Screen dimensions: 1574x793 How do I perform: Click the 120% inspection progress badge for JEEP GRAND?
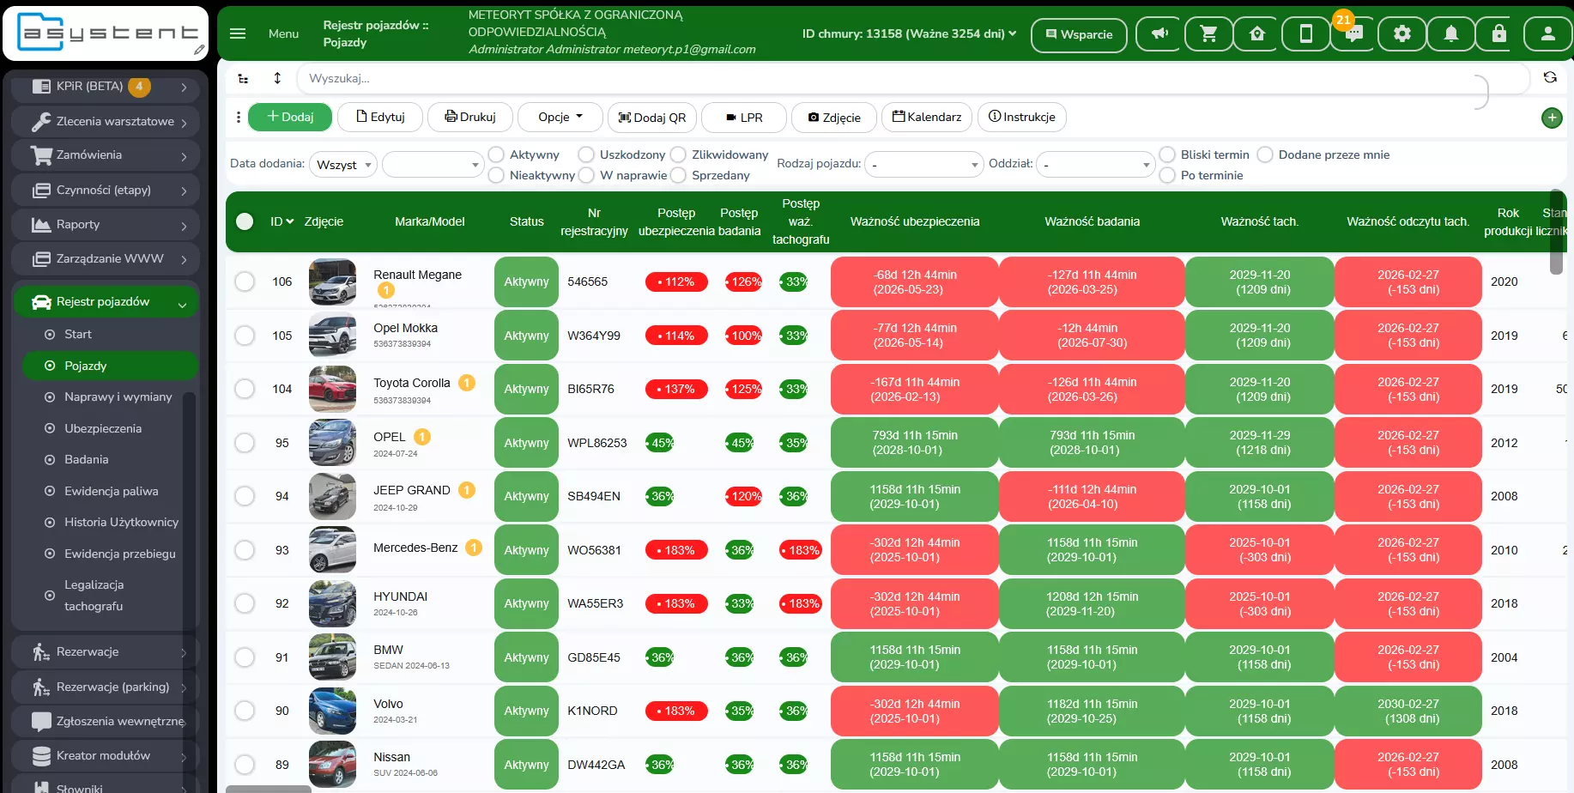coord(744,496)
